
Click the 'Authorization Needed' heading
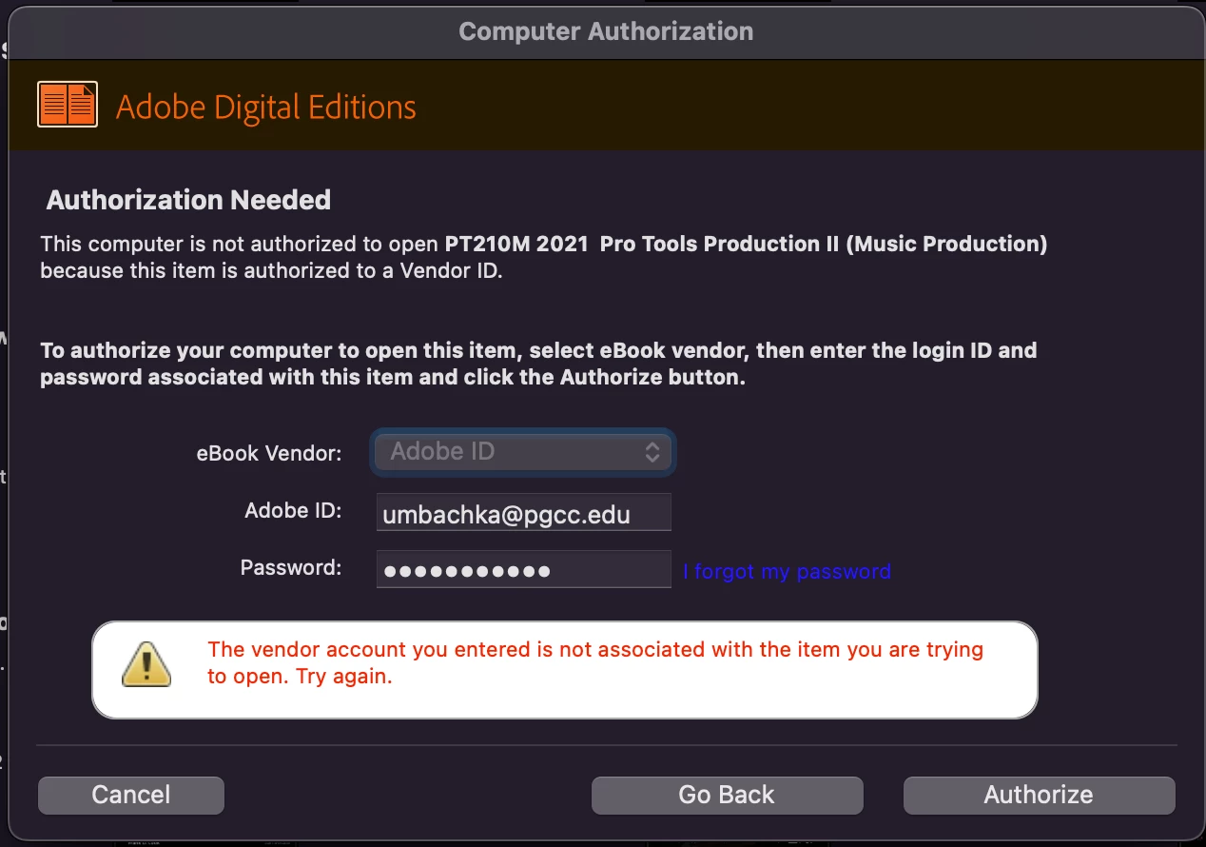[188, 200]
